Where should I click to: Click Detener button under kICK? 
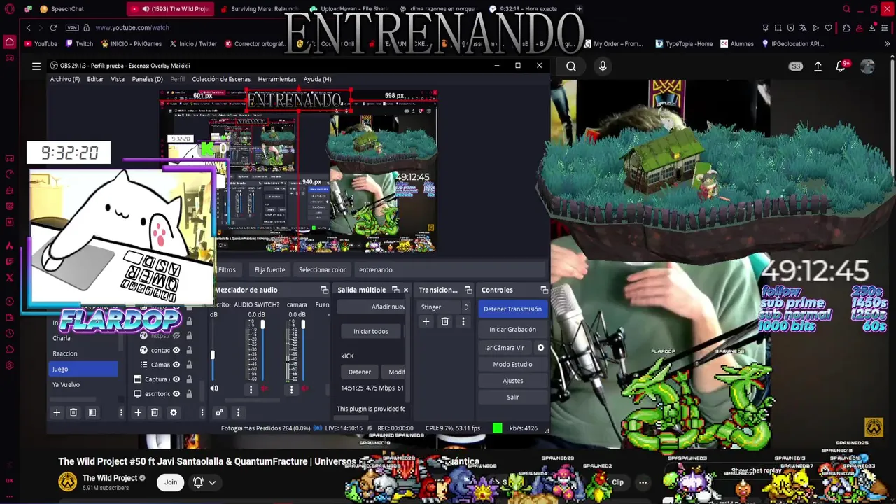tap(360, 372)
